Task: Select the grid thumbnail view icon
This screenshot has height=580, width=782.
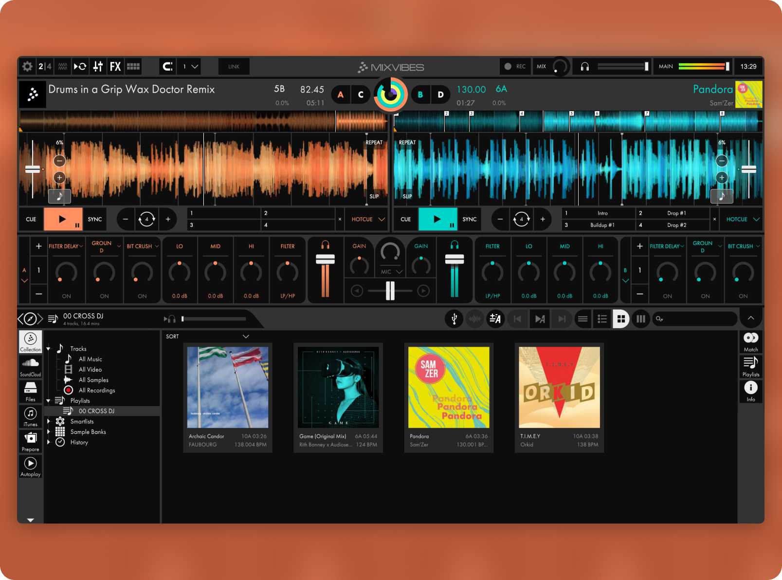Action: point(621,319)
